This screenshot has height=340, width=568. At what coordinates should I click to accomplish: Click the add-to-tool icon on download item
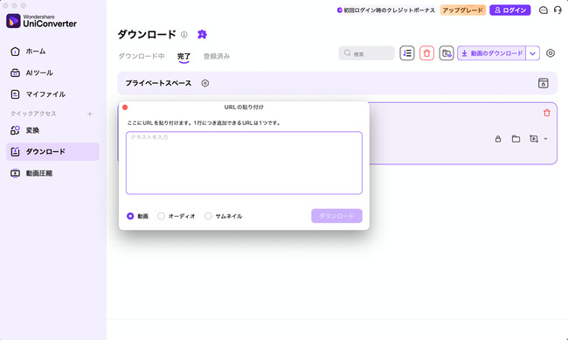click(533, 139)
